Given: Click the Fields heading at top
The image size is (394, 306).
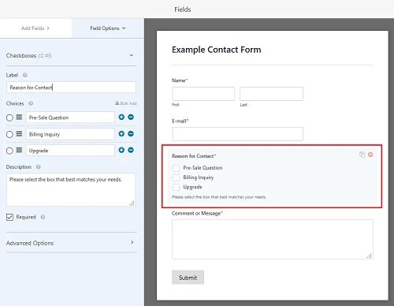Looking at the screenshot, I should point(183,9).
